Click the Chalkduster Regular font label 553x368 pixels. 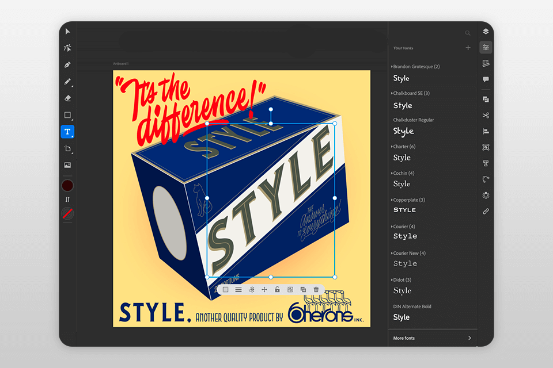(x=414, y=120)
